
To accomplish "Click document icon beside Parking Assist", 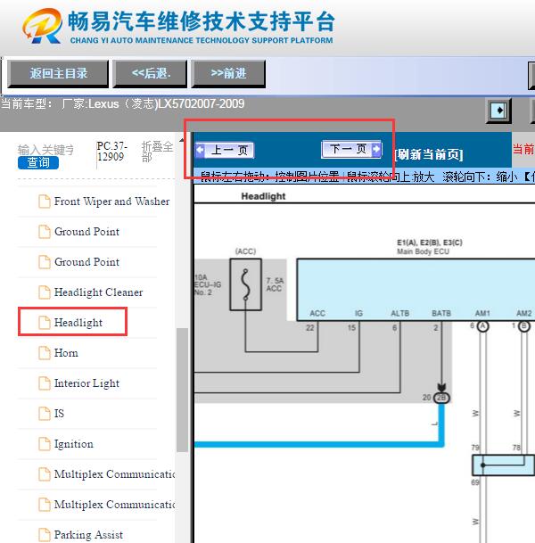I will [45, 535].
